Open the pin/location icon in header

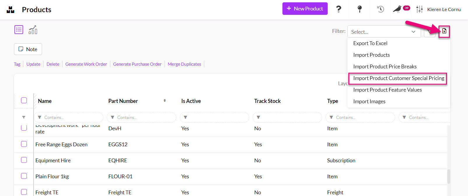pyautogui.click(x=359, y=9)
